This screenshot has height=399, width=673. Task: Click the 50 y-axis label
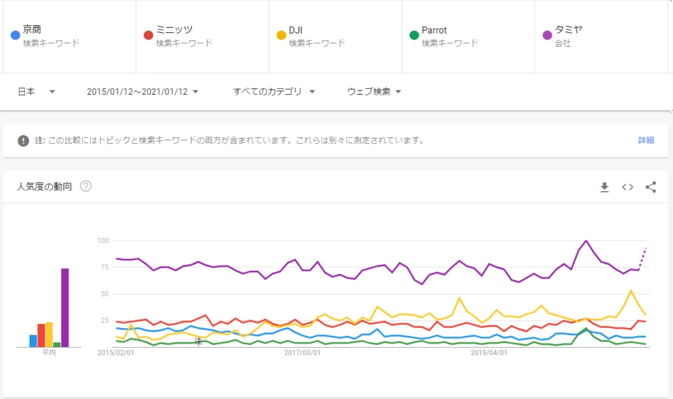104,294
